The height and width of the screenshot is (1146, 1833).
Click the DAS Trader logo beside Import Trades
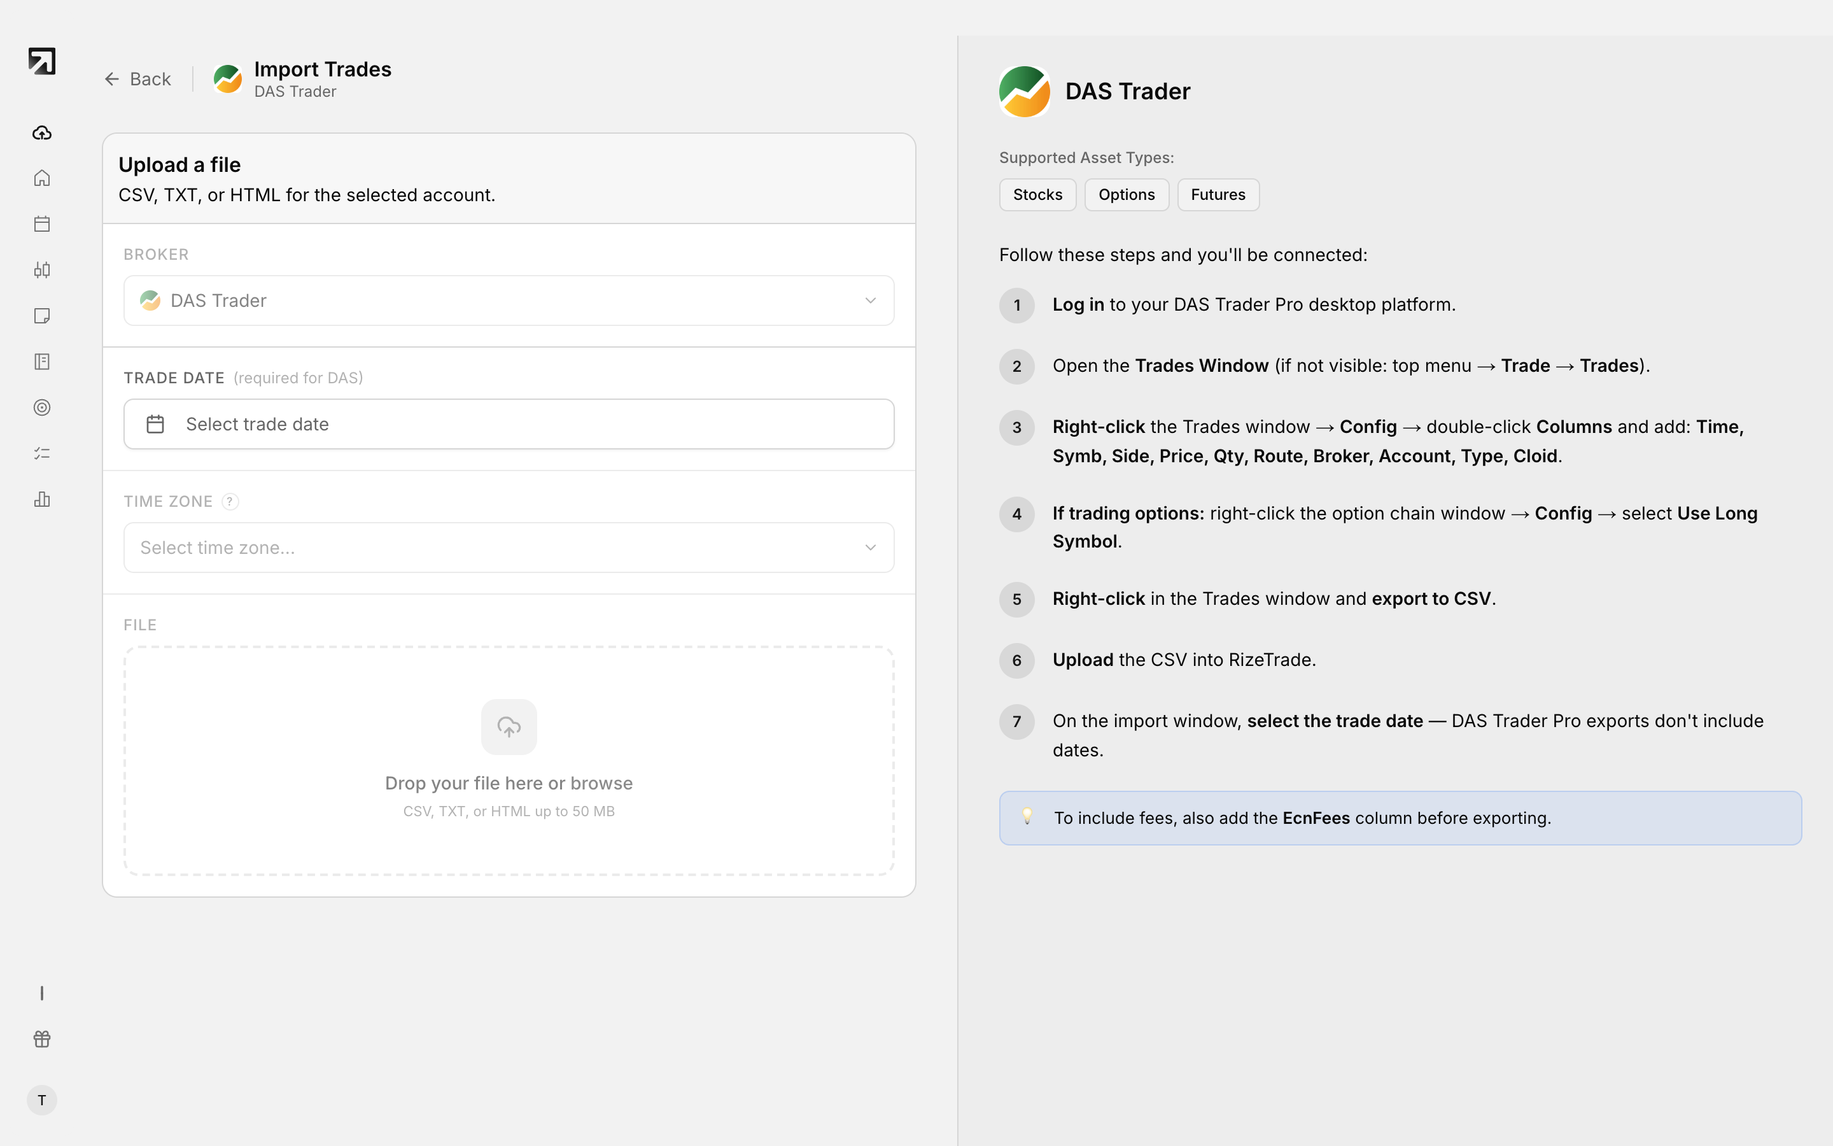click(x=227, y=79)
